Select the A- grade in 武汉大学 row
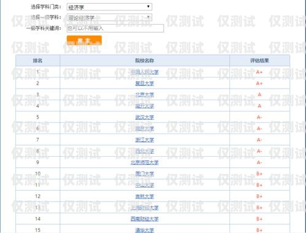Screen dimensions: 306x233 click(x=259, y=117)
